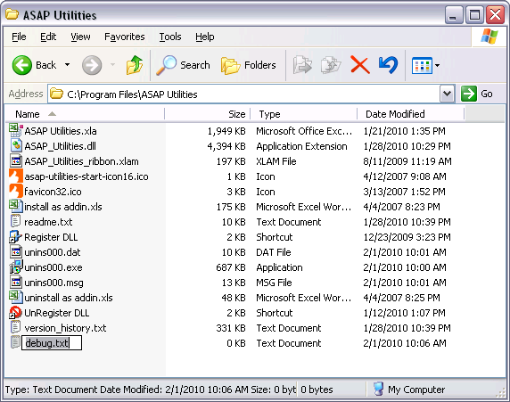Screen dimensions: 510x402
Task: Sort by the Size column header
Action: (208, 114)
